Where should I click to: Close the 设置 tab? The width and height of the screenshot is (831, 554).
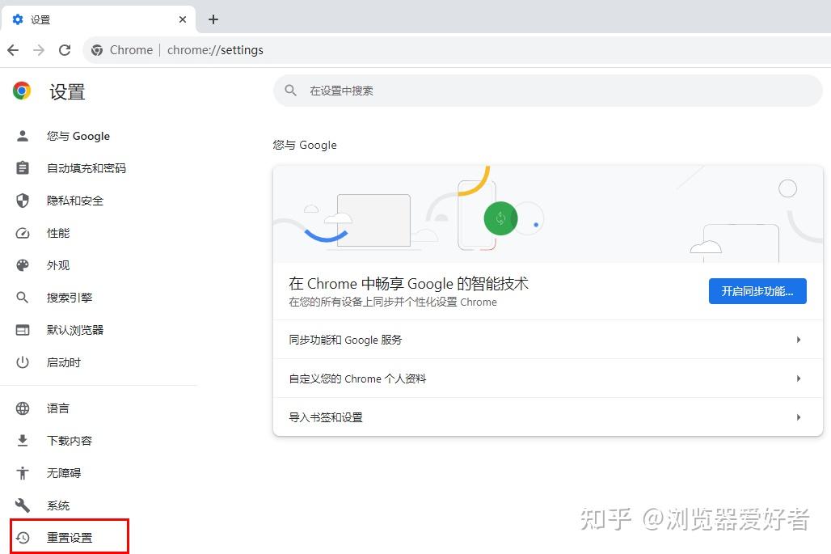(x=183, y=19)
